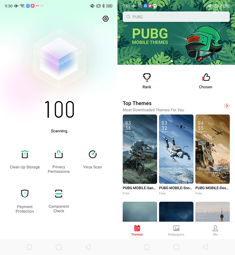The height and width of the screenshot is (255, 235).
Task: Expand Top Themes with red arrow
Action: (x=227, y=106)
